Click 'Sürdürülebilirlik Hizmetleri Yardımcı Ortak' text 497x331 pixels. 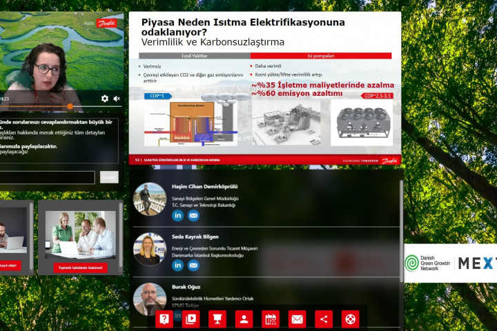point(213,299)
